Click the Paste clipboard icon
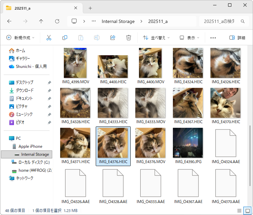 (x=81, y=38)
